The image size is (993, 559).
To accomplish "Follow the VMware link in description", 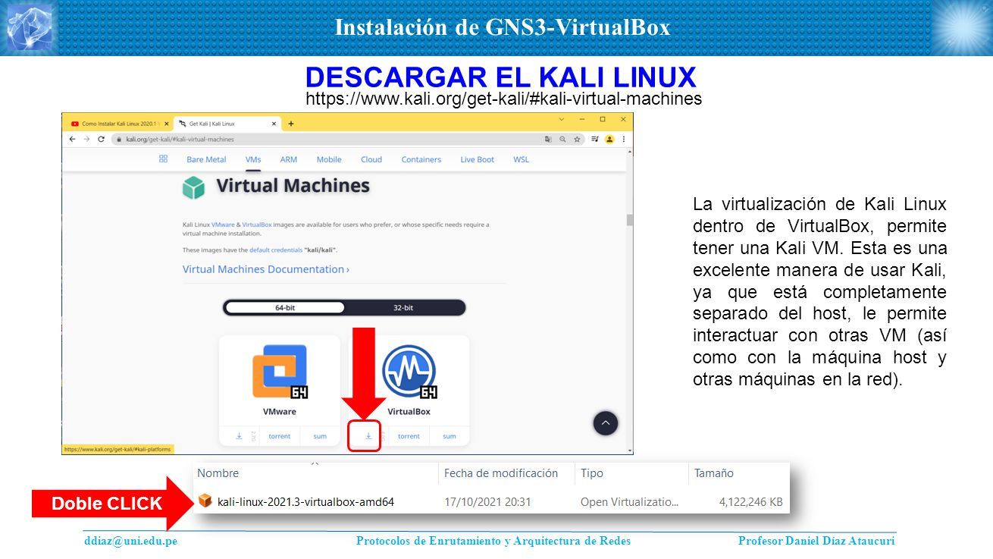I will 223,225.
